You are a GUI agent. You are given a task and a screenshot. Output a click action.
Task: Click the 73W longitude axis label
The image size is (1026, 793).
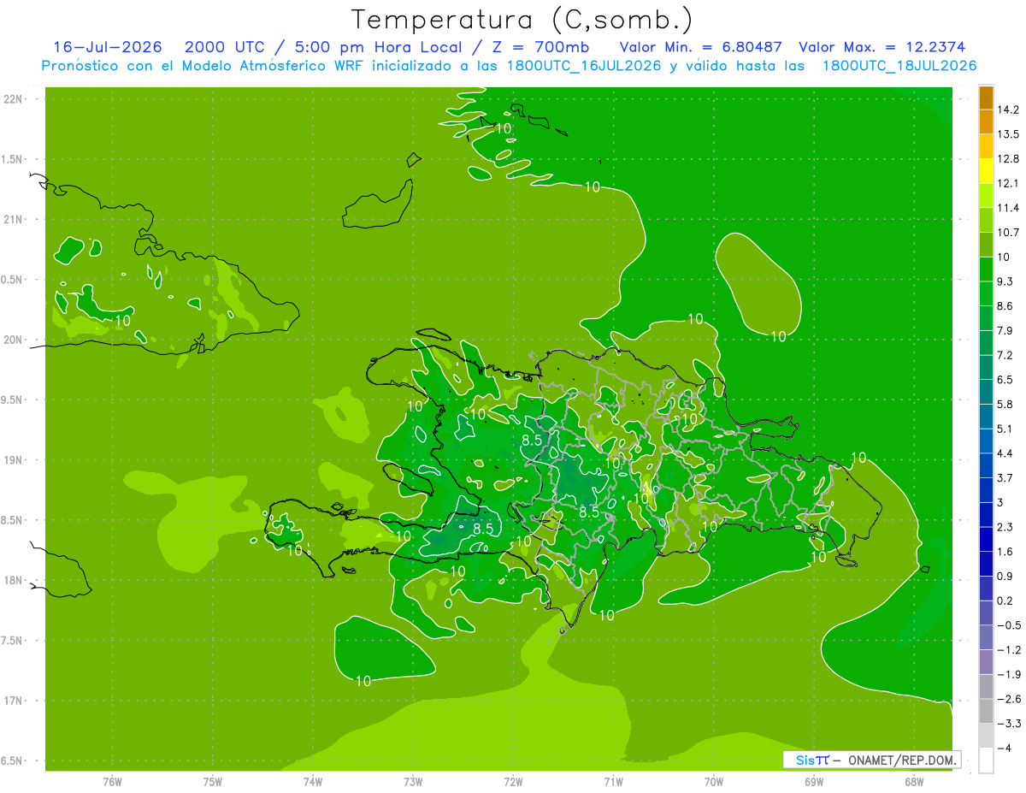413,781
